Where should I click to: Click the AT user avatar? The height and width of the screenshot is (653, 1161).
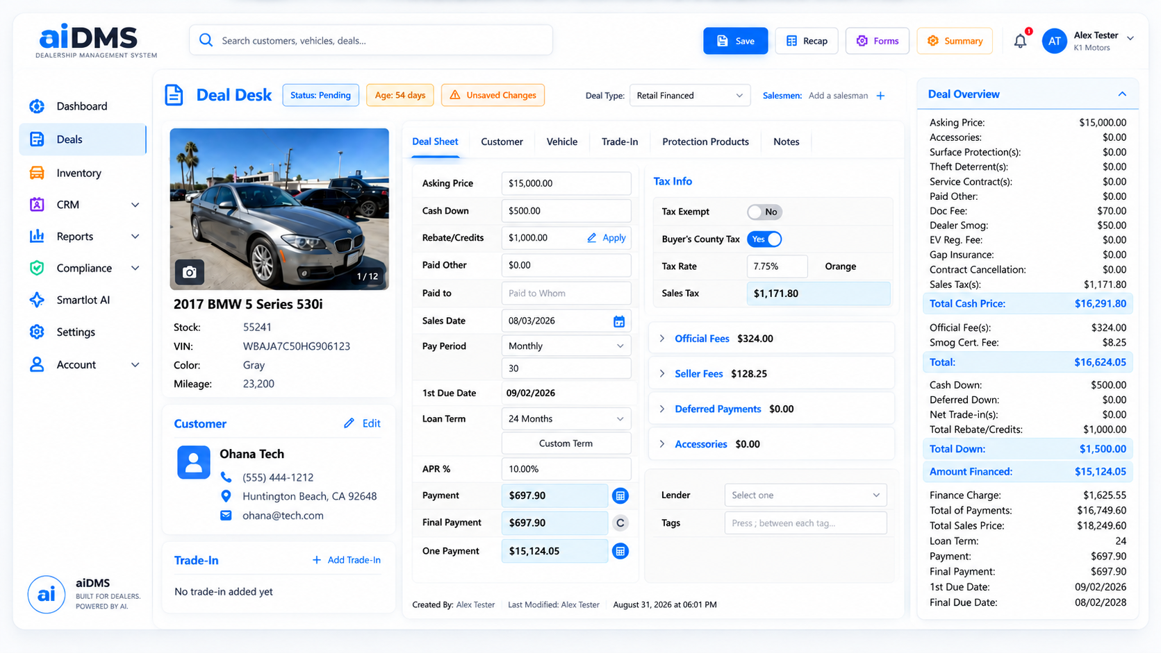coord(1054,41)
